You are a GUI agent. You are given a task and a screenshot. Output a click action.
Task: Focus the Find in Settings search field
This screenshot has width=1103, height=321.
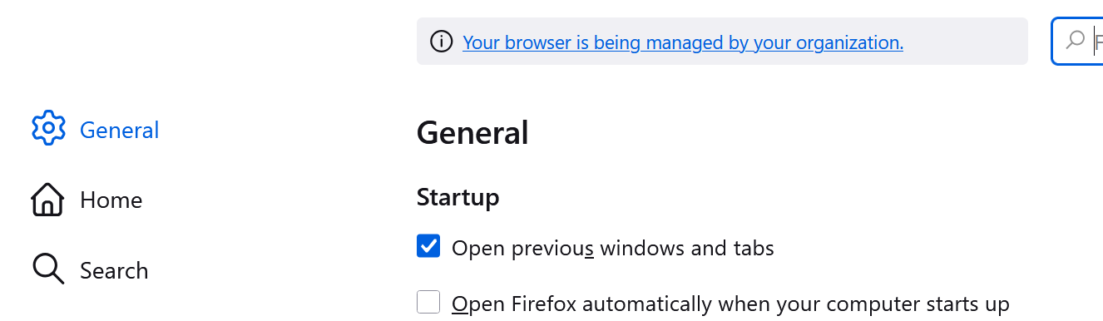pos(1079,41)
